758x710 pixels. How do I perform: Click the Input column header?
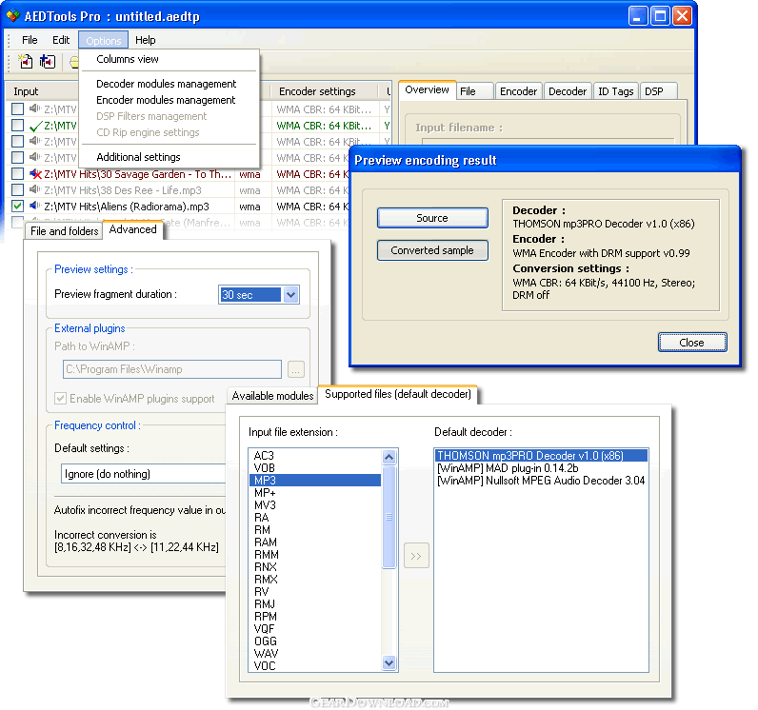click(x=27, y=91)
